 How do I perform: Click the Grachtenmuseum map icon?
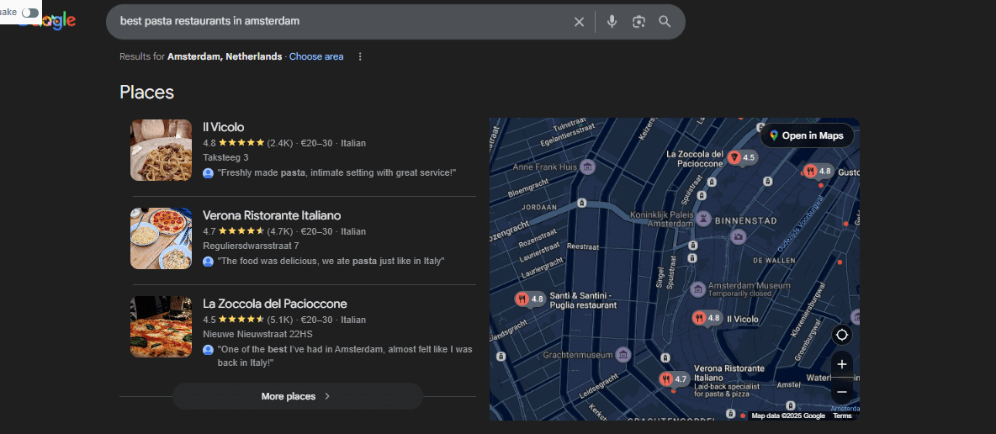tap(623, 354)
